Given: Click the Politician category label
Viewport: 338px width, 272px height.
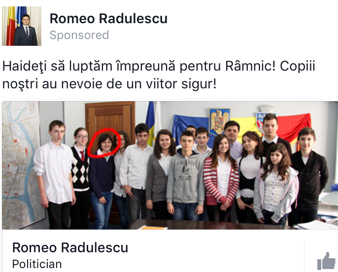Looking at the screenshot, I should (x=37, y=264).
